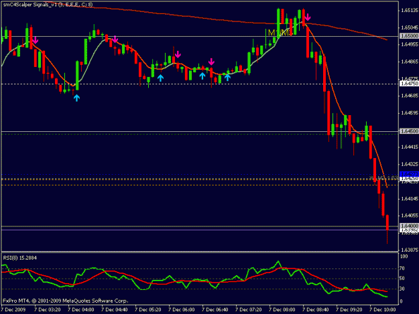The height and width of the screenshot is (314, 419).
Task: Select the blue dotted horizontal line at 1.64273
Action: tap(200, 174)
